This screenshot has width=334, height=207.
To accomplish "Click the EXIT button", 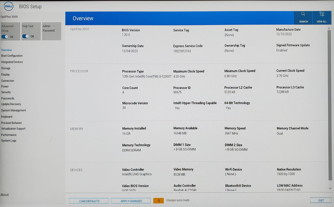I will tap(321, 200).
